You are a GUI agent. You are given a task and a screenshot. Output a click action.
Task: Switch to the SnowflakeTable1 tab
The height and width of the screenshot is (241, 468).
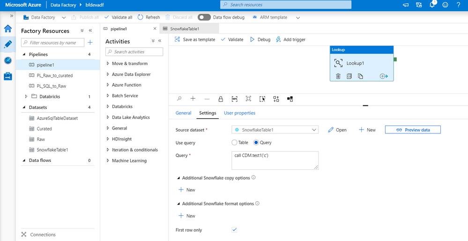189,29
